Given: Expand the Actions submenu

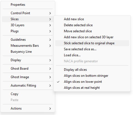Looking at the screenshot, I should tap(28, 108).
